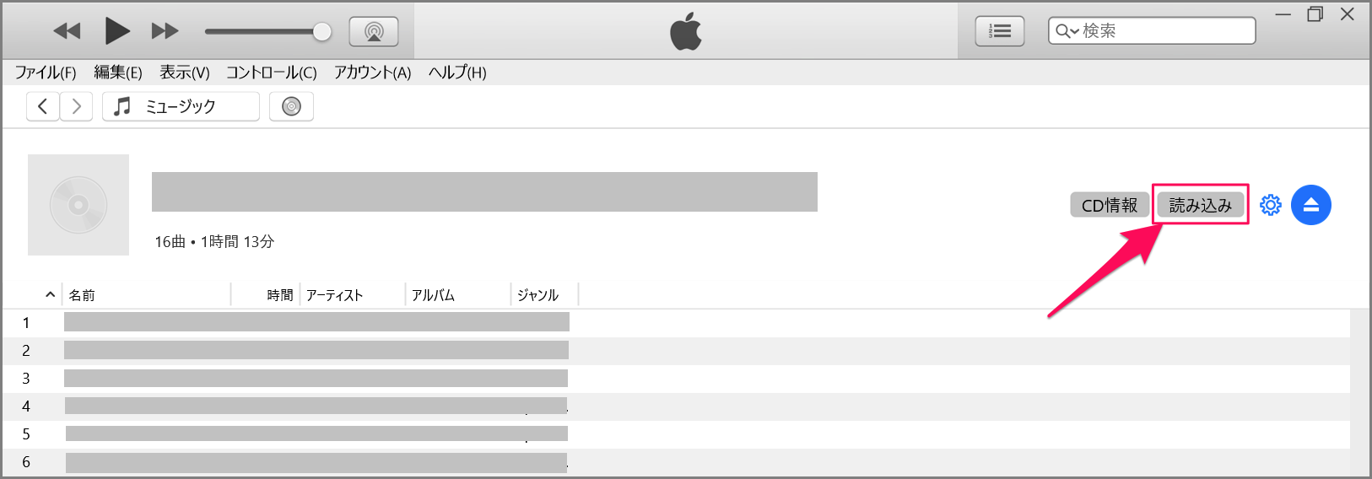Screen dimensions: 1372x479
Task: Sort tracks by アーティスト column header
Action: (335, 295)
